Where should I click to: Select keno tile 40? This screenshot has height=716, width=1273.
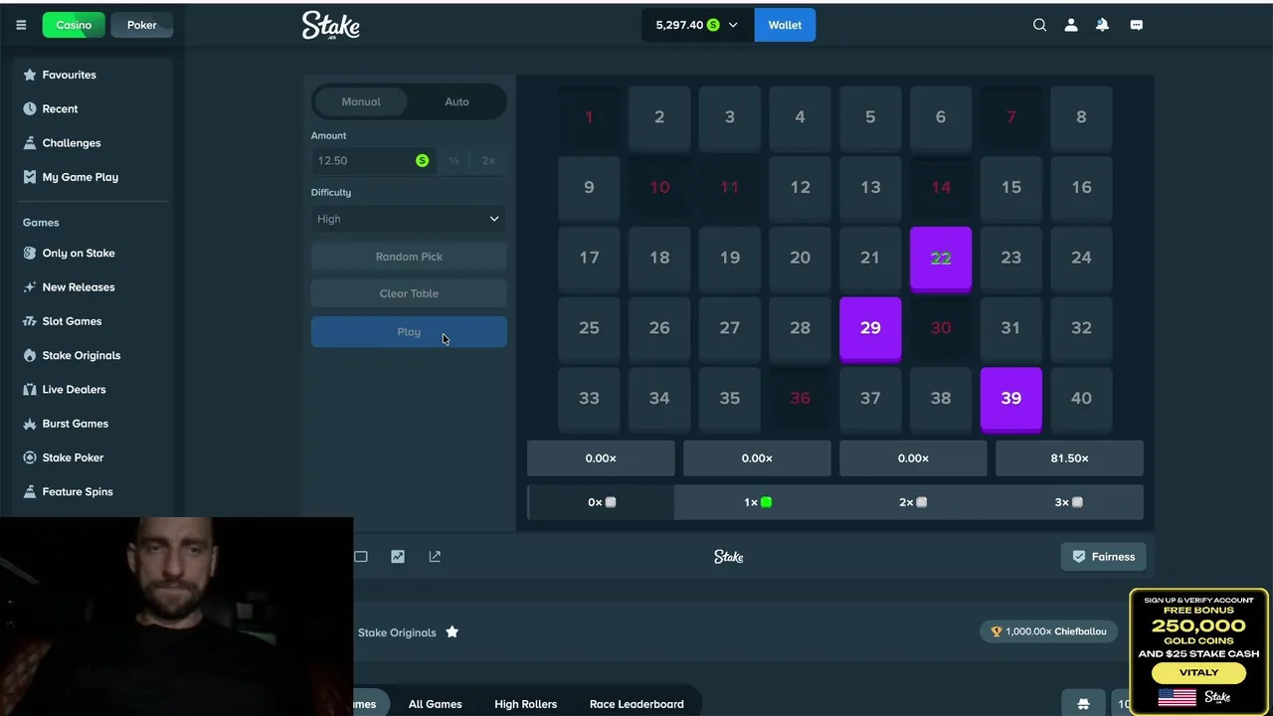(x=1081, y=399)
